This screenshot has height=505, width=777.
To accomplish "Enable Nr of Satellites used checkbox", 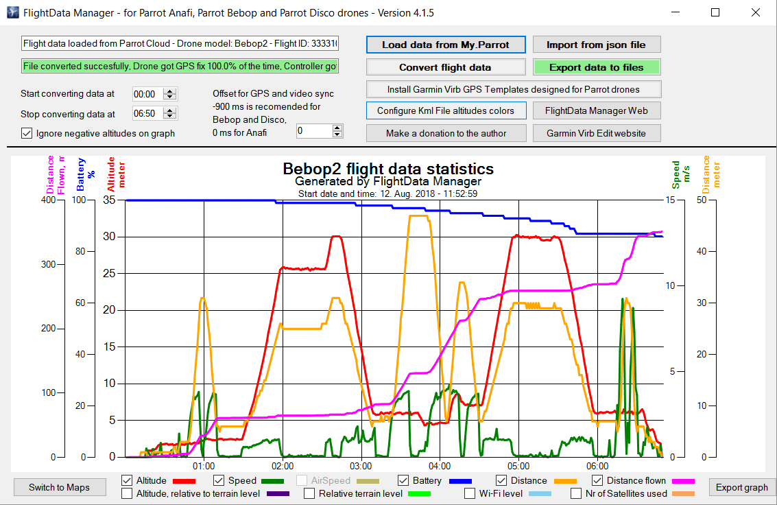I will (576, 493).
